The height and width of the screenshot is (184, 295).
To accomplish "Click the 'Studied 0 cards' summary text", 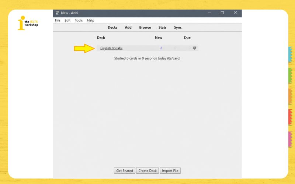I will 147,59.
